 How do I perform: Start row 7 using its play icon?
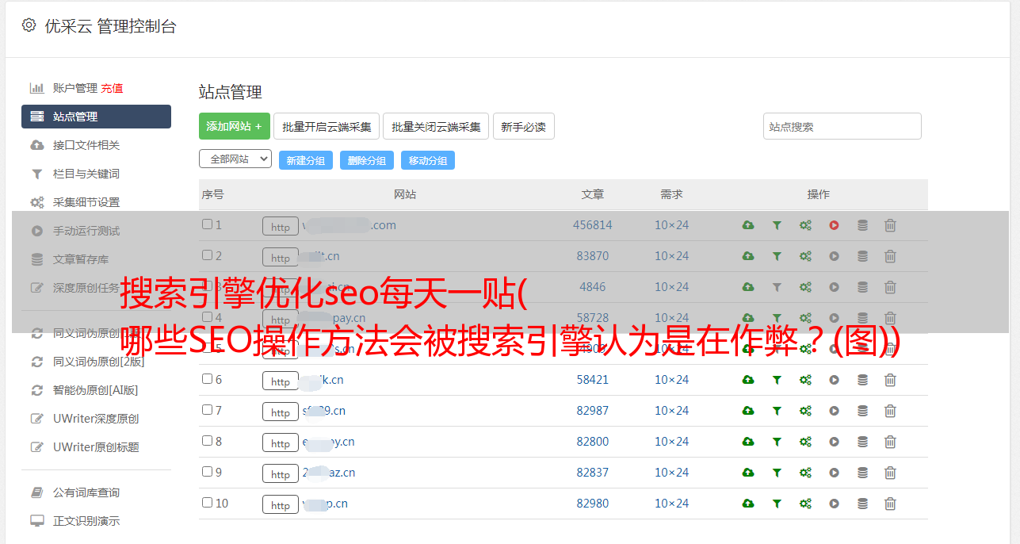(x=834, y=411)
